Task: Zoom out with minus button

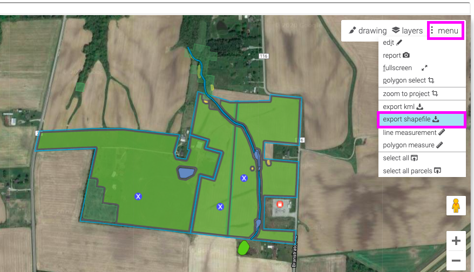Action: 456,261
